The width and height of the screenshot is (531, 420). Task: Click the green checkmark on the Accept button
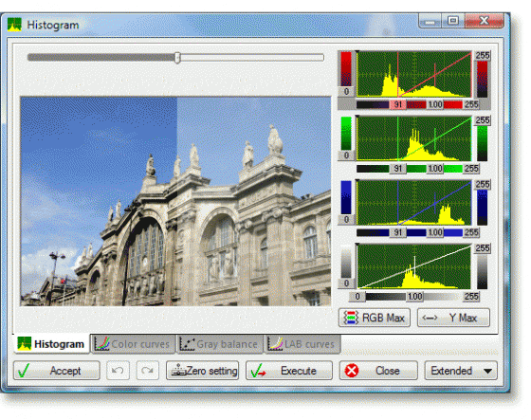coord(24,371)
